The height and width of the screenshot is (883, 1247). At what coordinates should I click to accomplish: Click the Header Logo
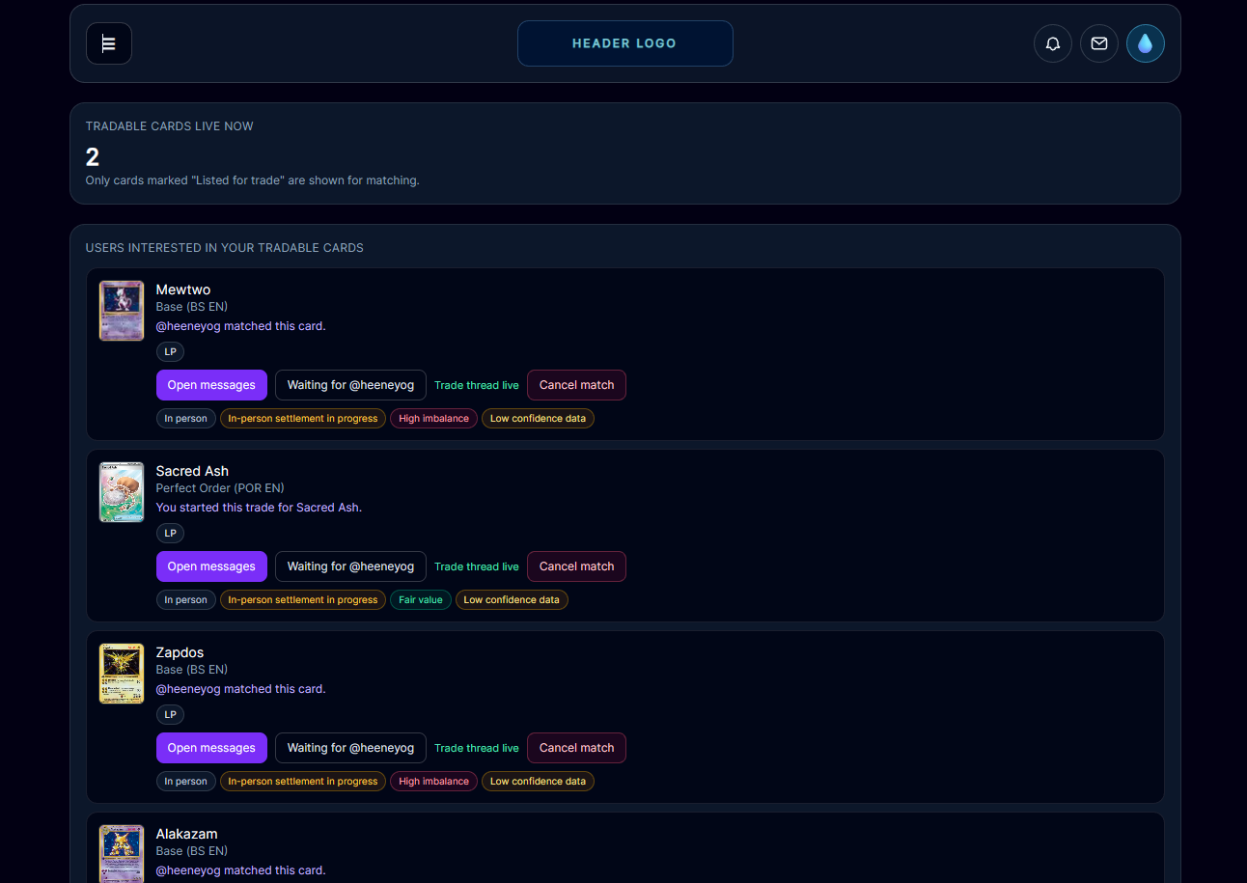625,43
